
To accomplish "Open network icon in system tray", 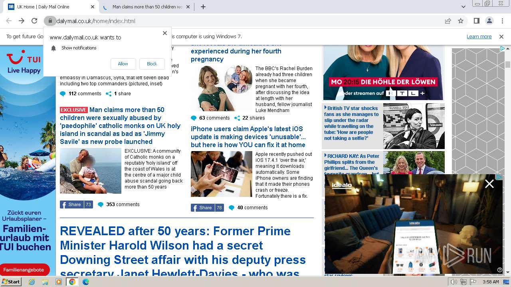I will pos(463,282).
